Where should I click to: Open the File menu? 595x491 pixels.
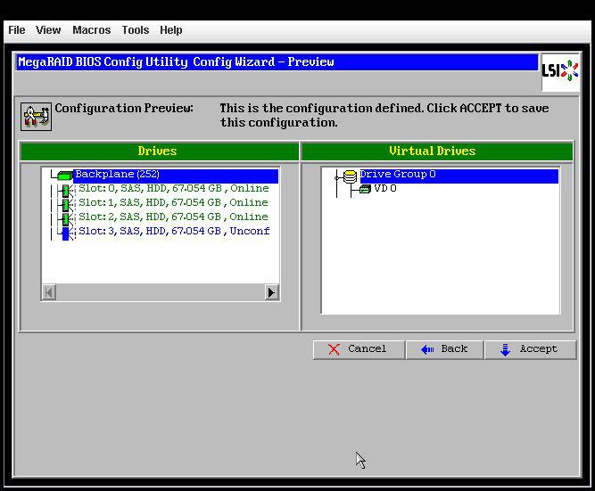(17, 30)
